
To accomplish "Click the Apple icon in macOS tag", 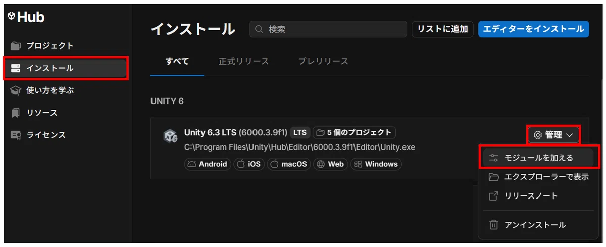I will coord(275,164).
